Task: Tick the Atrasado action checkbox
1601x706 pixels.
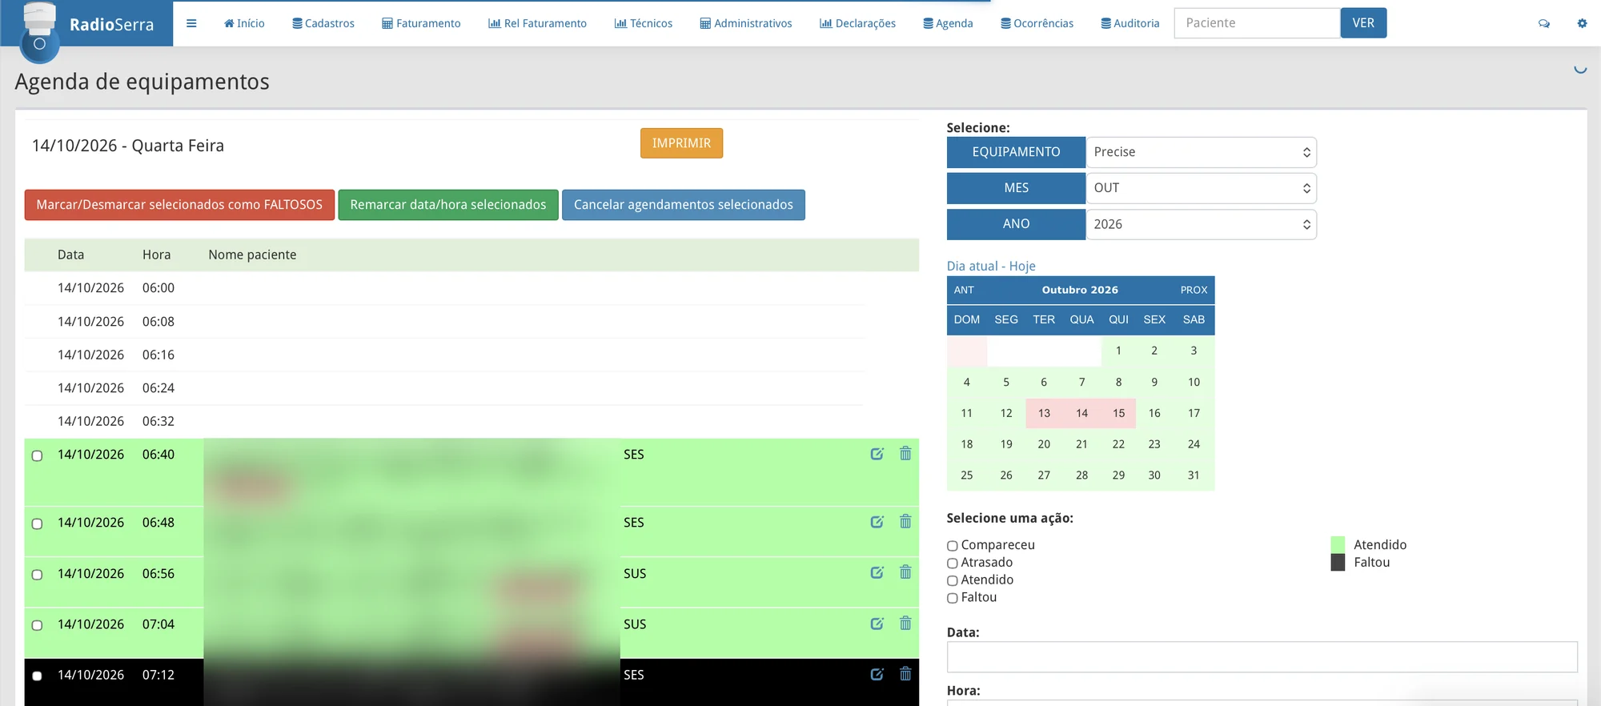Action: click(x=953, y=564)
